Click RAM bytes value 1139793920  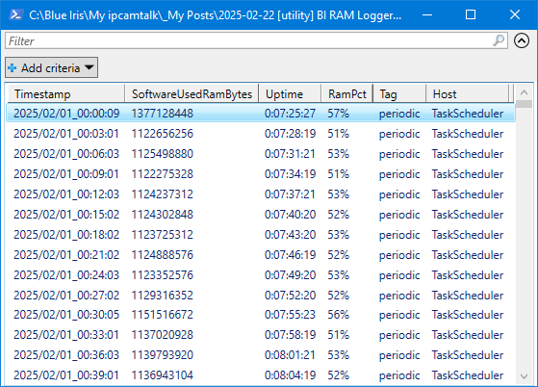pyautogui.click(x=163, y=355)
